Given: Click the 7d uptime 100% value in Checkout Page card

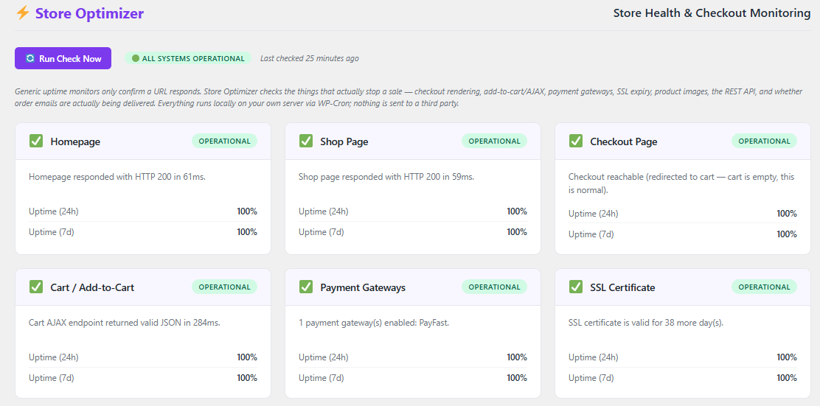Looking at the screenshot, I should [787, 234].
